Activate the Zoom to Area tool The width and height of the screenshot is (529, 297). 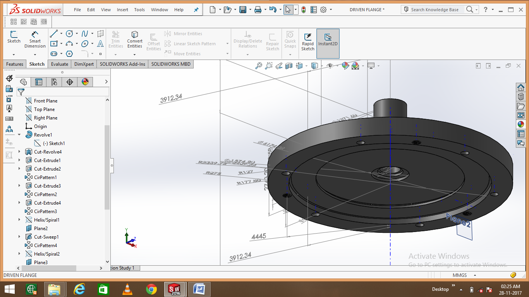269,66
